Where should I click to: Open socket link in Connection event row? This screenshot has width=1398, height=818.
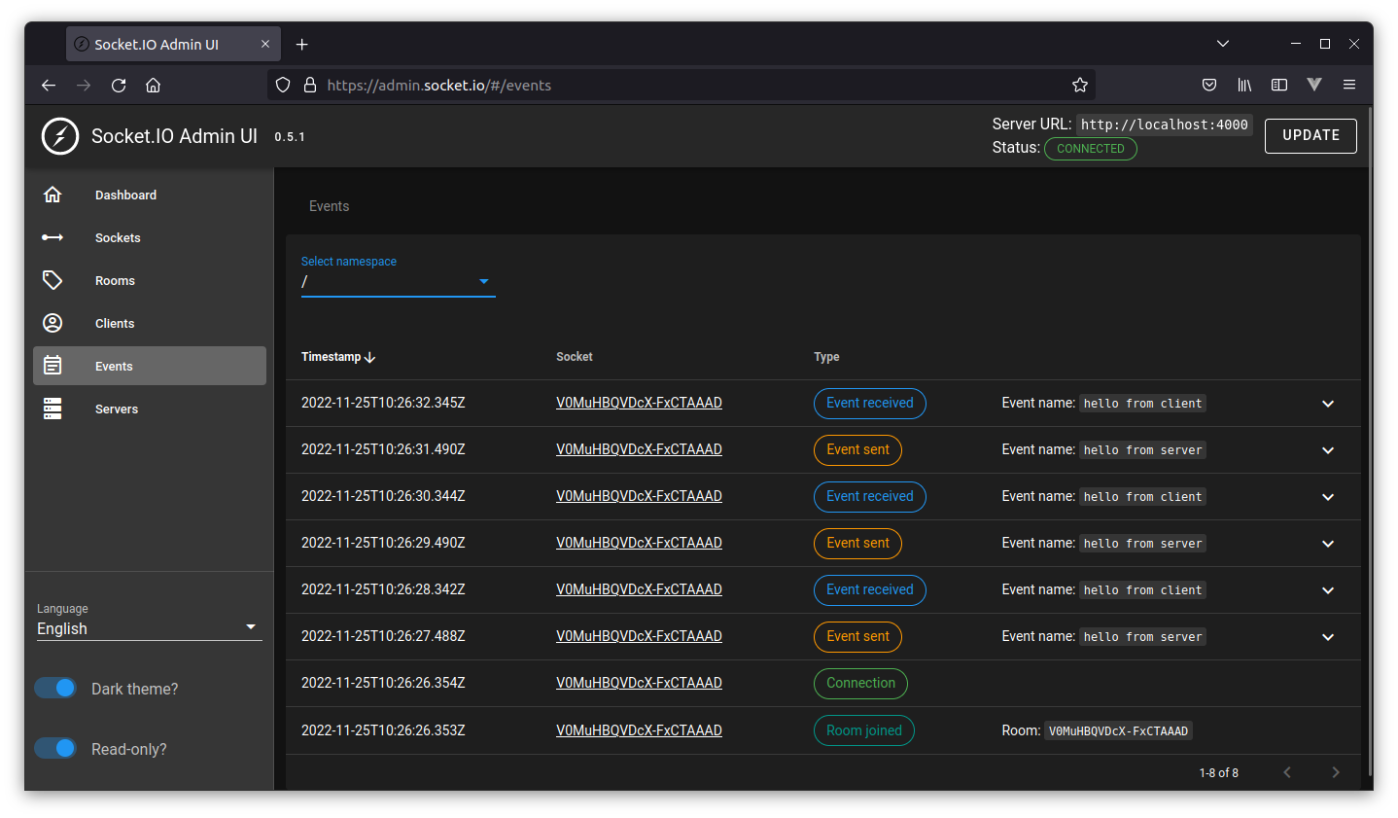(x=639, y=683)
